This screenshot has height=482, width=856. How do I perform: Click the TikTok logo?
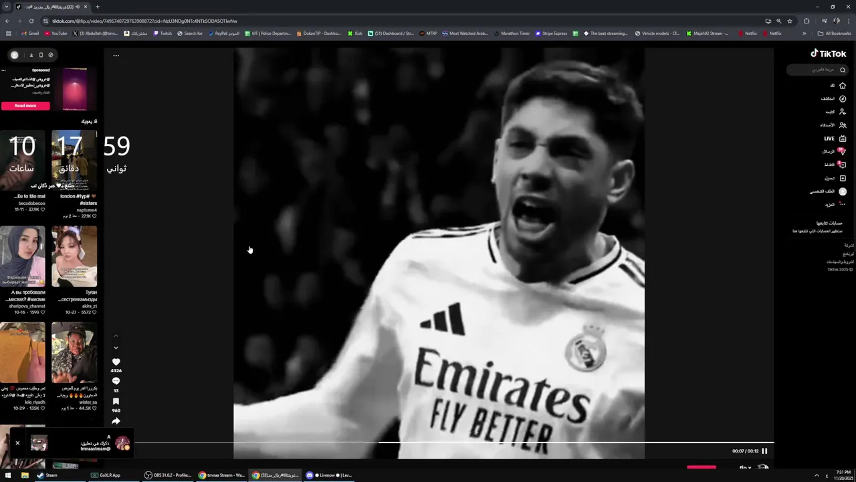point(829,54)
